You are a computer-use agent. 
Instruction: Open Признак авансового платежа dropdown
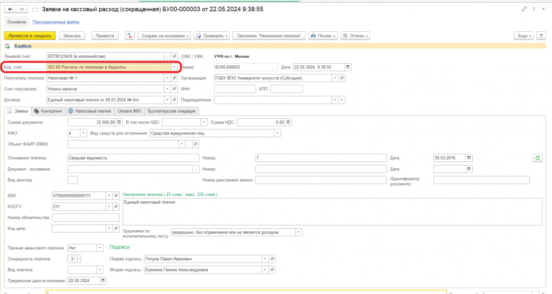(100, 248)
